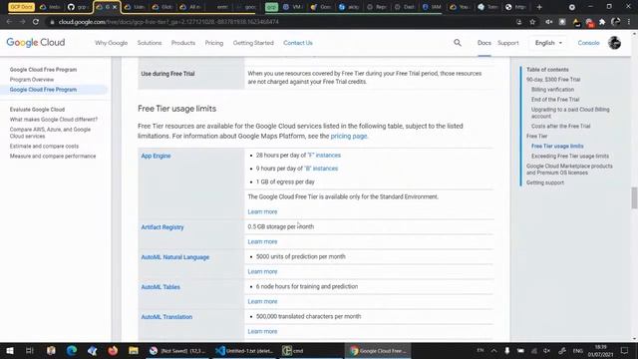The width and height of the screenshot is (638, 359).
Task: Click Learn more under App Engine
Action: pos(262,211)
